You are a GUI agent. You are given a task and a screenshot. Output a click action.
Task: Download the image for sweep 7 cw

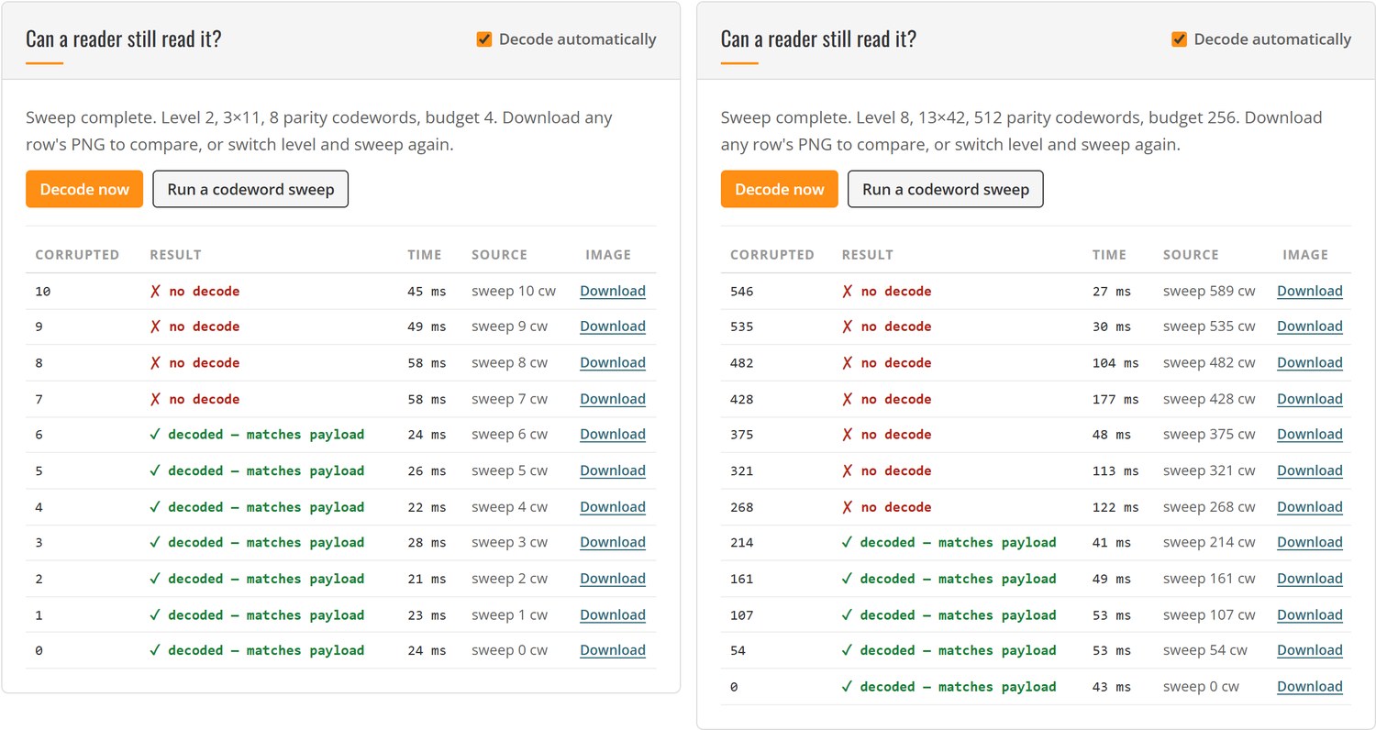coord(613,399)
